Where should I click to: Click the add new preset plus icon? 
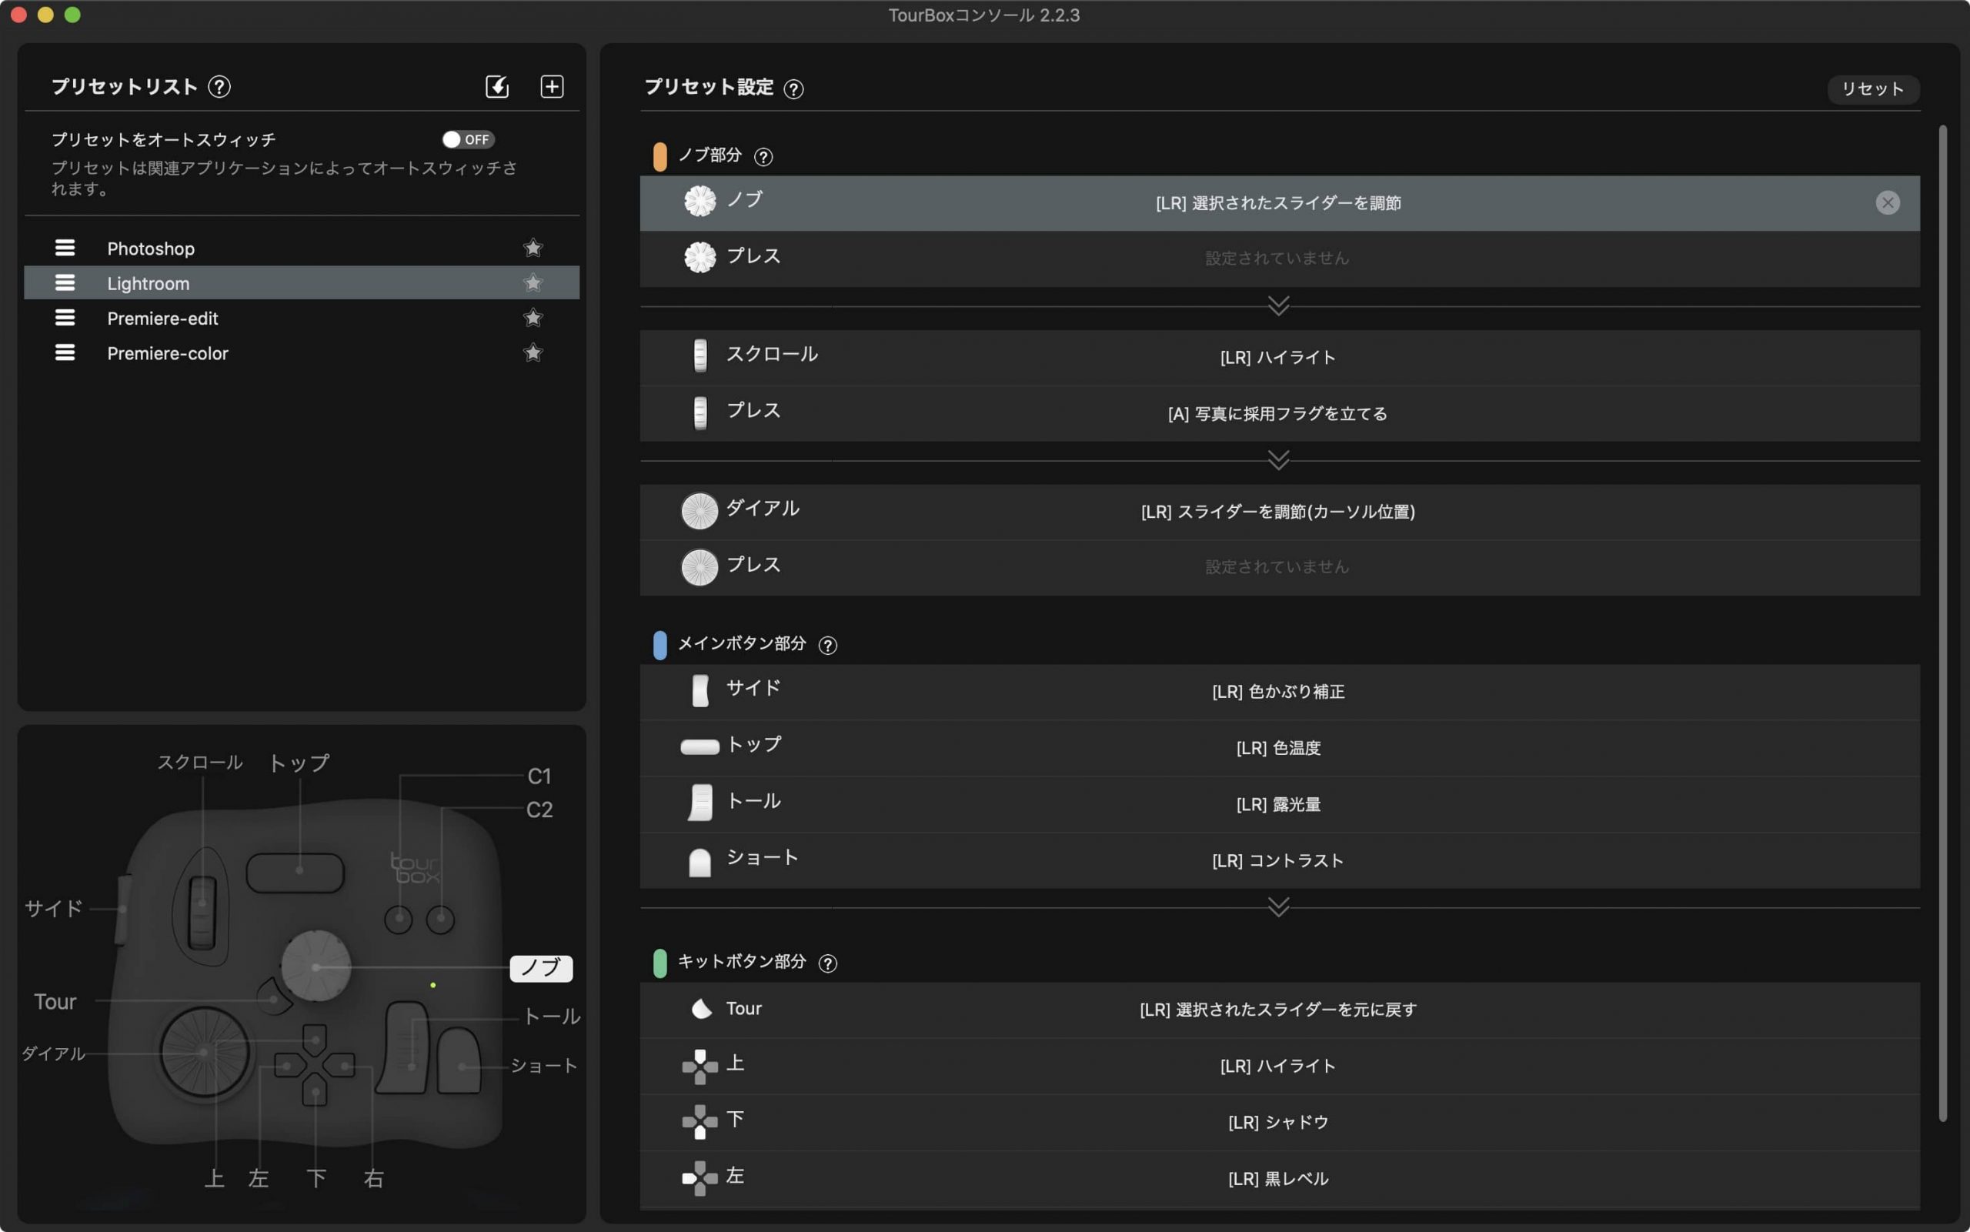click(x=552, y=86)
